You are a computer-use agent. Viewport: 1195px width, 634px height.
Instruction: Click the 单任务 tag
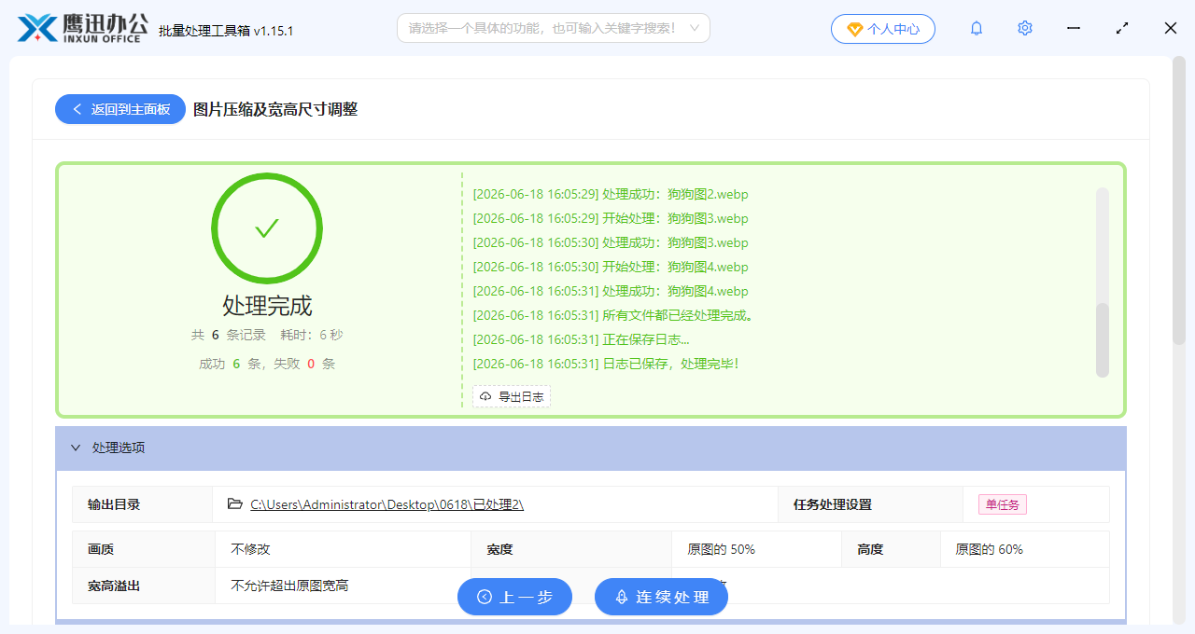pyautogui.click(x=1003, y=504)
